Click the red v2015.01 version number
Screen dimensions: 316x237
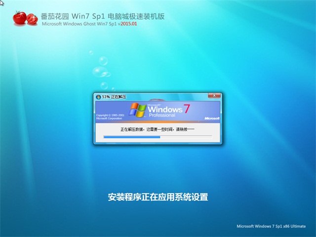click(x=127, y=24)
